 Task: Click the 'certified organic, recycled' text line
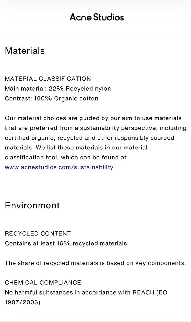pyautogui.click(x=89, y=138)
